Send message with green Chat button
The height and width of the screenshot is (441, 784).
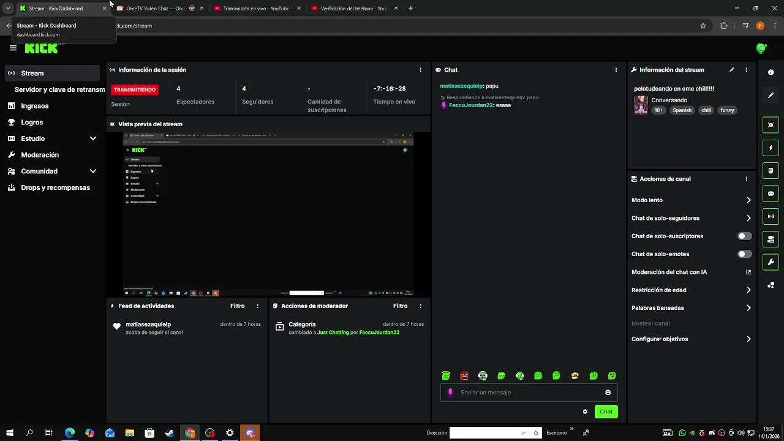pos(606,412)
